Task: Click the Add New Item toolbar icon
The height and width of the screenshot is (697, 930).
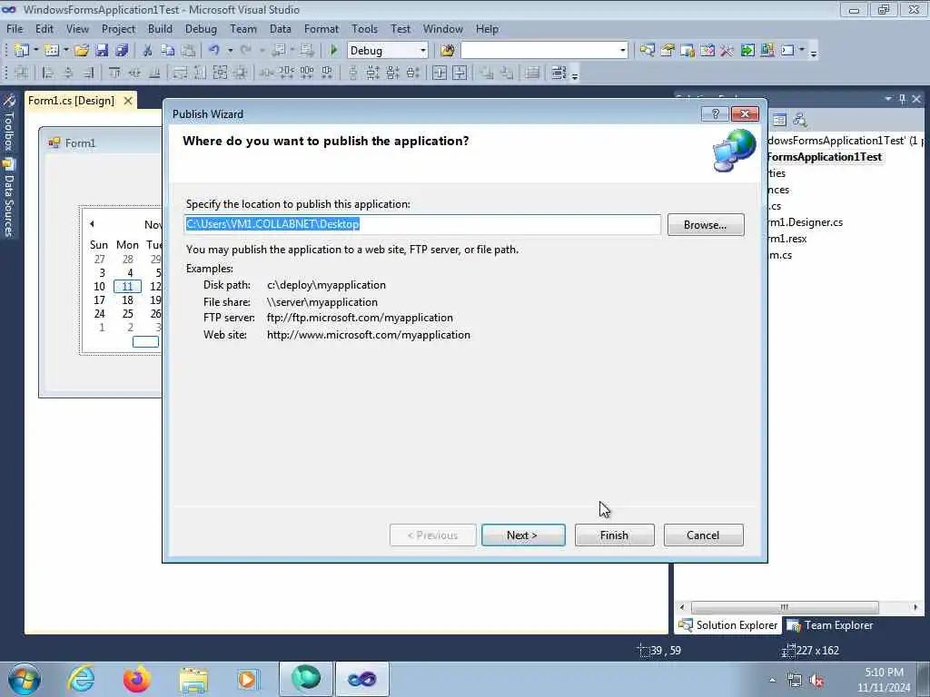Action: click(x=52, y=51)
